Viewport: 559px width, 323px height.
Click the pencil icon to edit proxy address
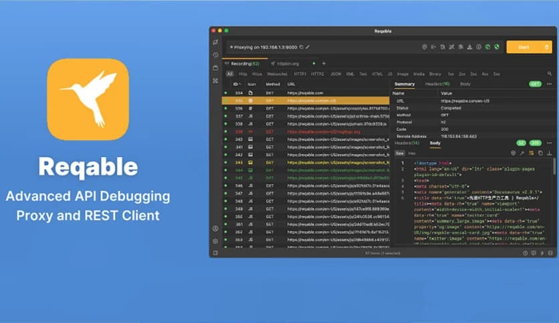coord(309,47)
